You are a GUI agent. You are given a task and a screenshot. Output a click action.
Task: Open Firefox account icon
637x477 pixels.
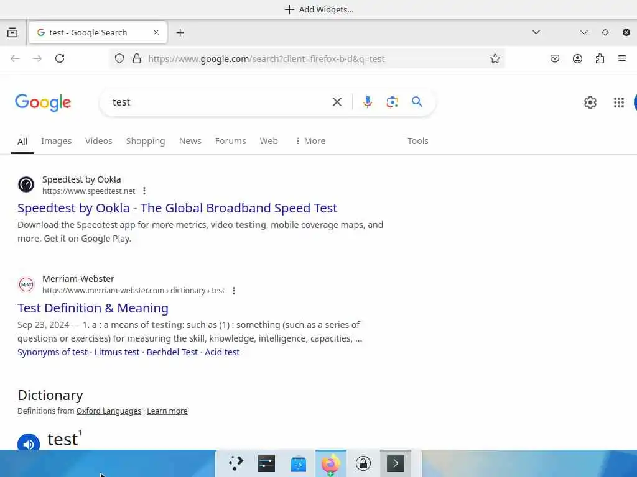pos(577,59)
